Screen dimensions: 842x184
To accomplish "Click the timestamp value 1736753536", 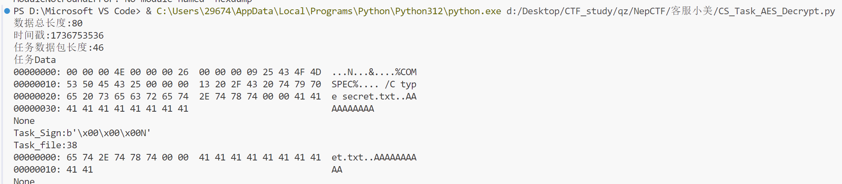I will tap(77, 35).
